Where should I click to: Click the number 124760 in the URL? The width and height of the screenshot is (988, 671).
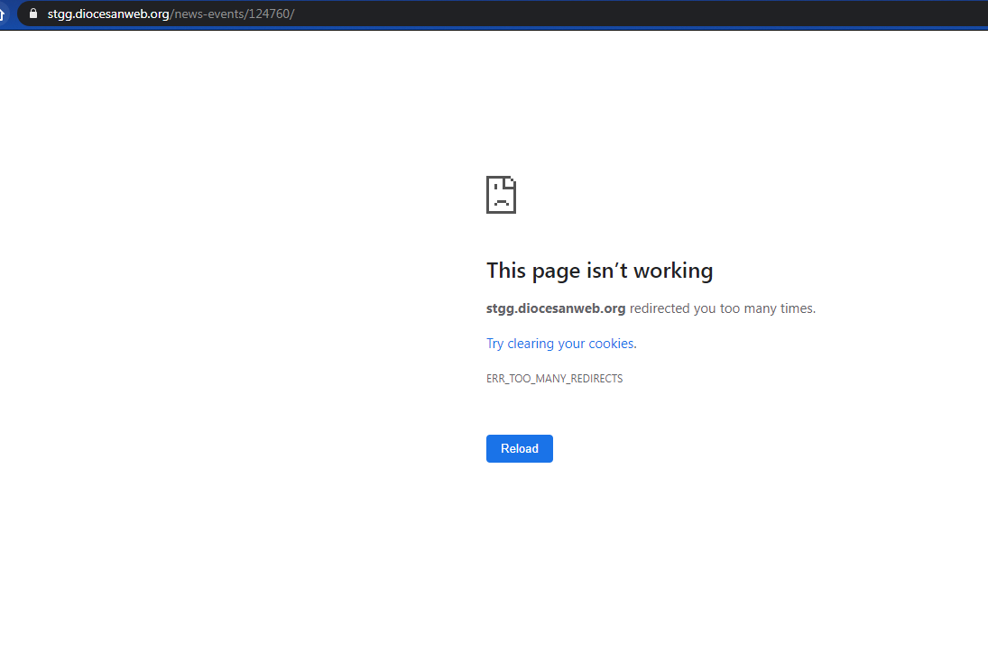point(269,14)
